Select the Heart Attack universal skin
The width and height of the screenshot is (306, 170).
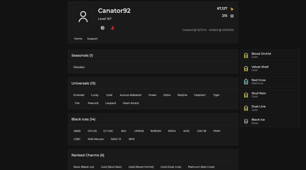click(131, 103)
